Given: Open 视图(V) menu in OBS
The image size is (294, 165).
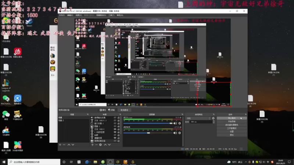Looking at the screenshot, I should click(x=79, y=15).
